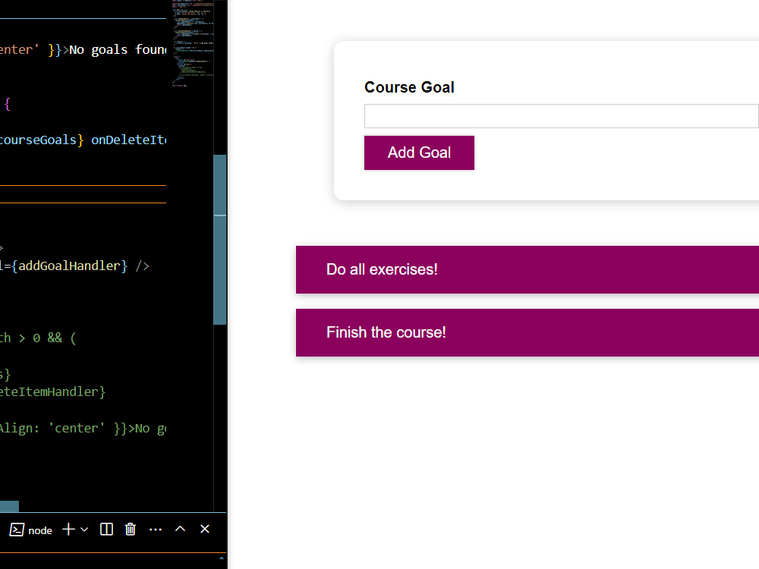Click the editor horizontal scrollbar thumb
This screenshot has height=569, width=759.
[x=9, y=506]
